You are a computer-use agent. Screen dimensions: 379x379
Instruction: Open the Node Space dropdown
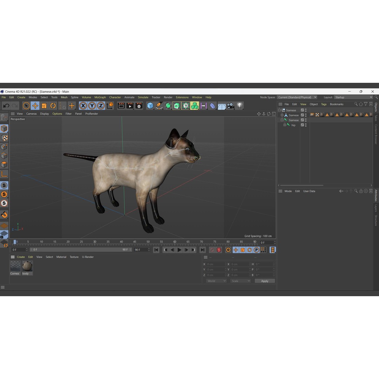[297, 97]
